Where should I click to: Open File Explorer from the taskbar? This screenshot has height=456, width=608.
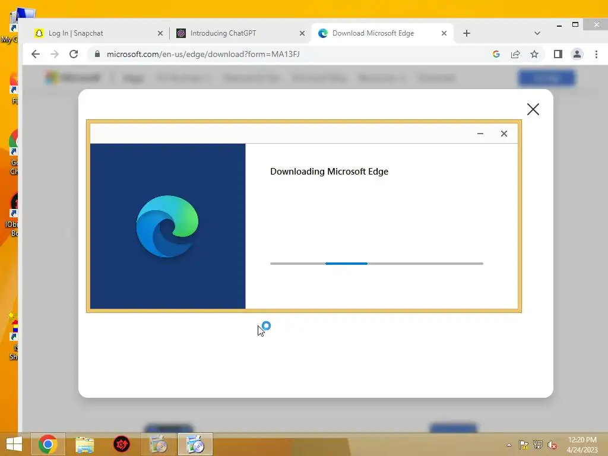84,444
